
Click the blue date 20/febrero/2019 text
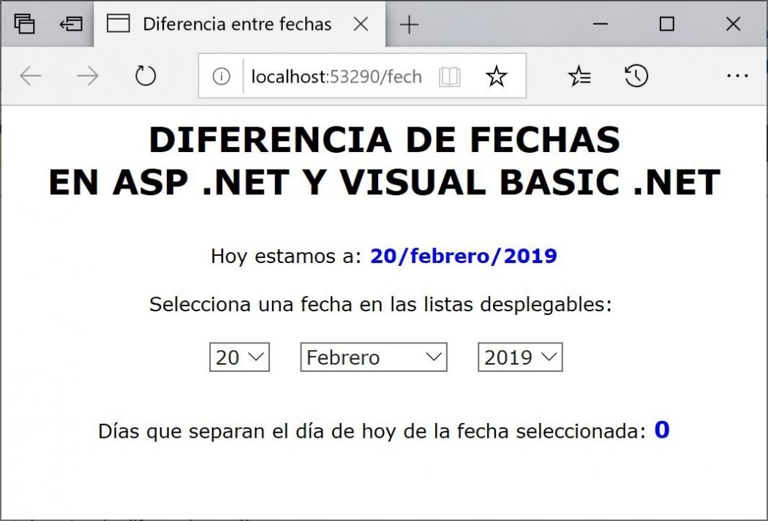click(463, 256)
